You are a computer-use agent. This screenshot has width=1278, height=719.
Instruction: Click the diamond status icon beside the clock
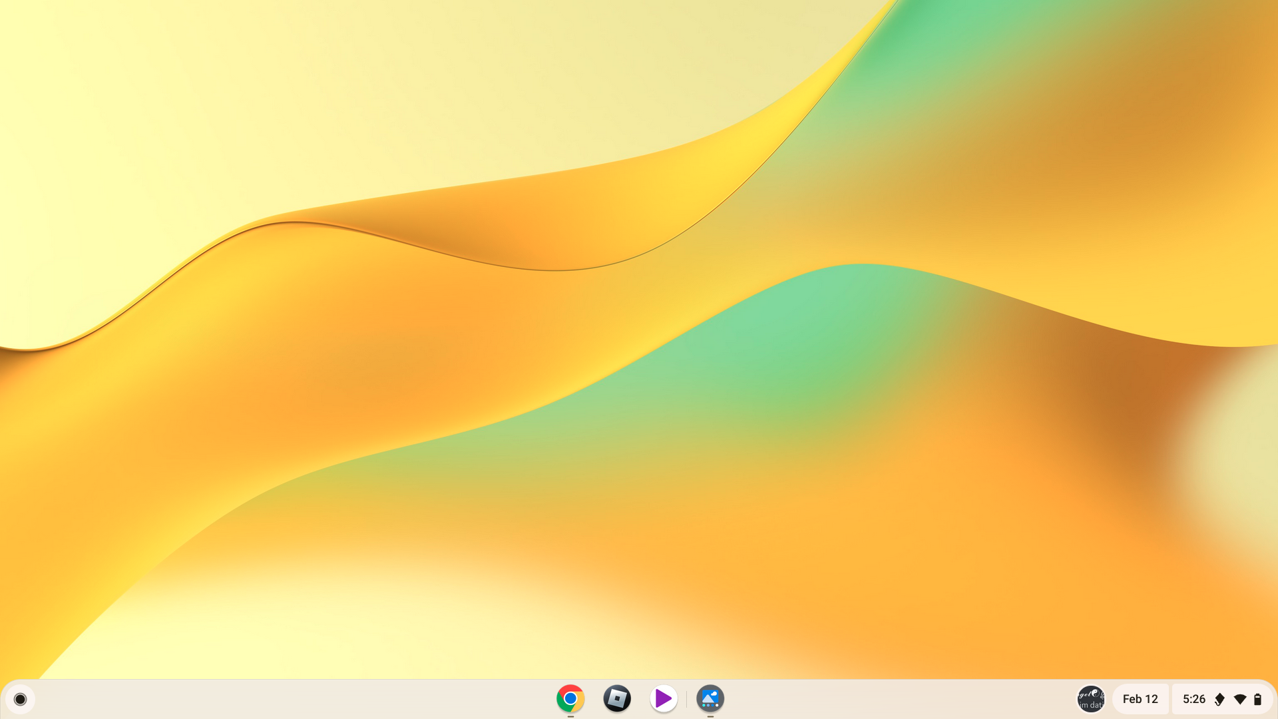pyautogui.click(x=1219, y=699)
